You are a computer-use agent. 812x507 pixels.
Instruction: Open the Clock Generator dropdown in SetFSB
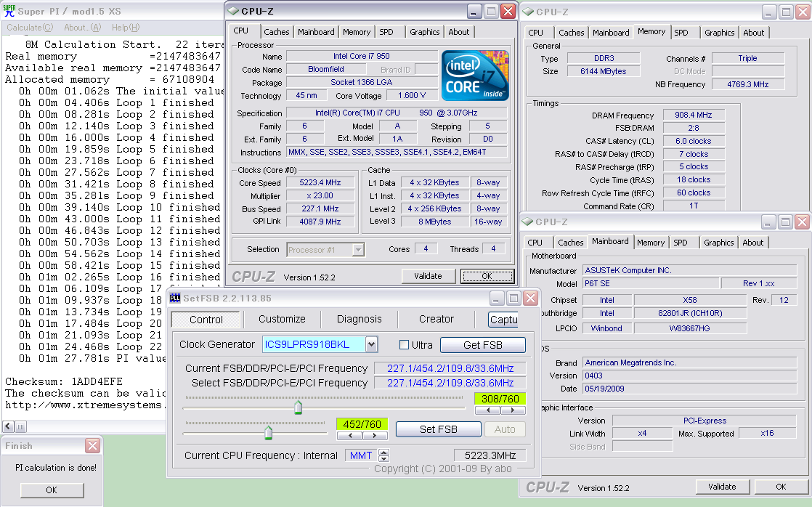click(371, 344)
